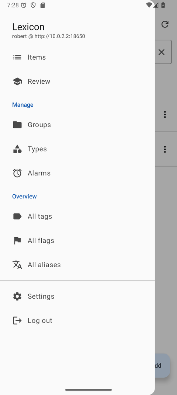Open Types management
177x395 pixels.
click(77, 149)
